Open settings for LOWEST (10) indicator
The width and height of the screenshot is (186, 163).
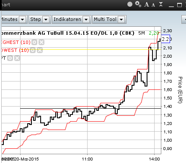click(33, 50)
